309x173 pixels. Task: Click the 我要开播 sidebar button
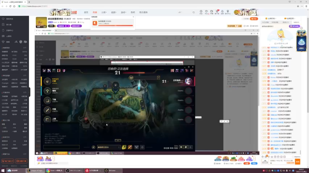tap(21, 161)
